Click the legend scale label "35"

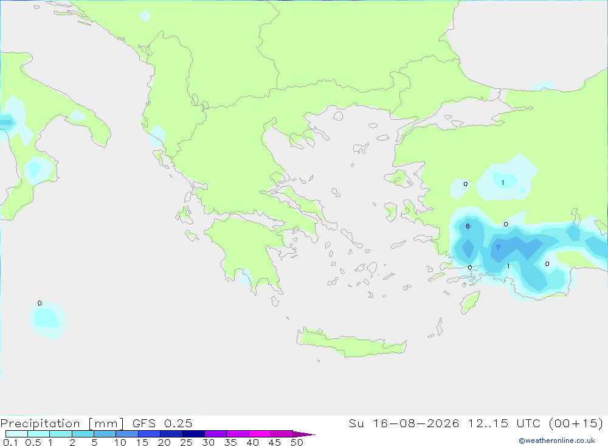[x=230, y=442]
